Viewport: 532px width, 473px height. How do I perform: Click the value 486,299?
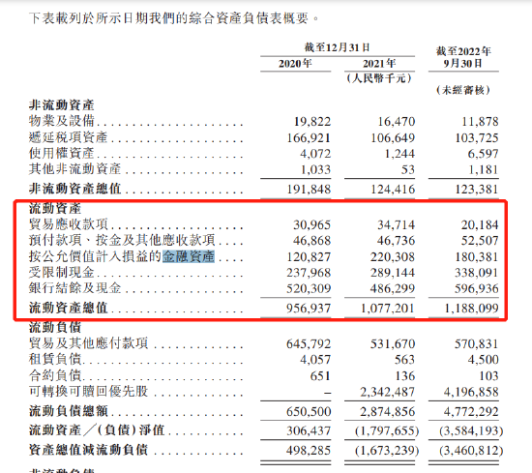tap(393, 288)
